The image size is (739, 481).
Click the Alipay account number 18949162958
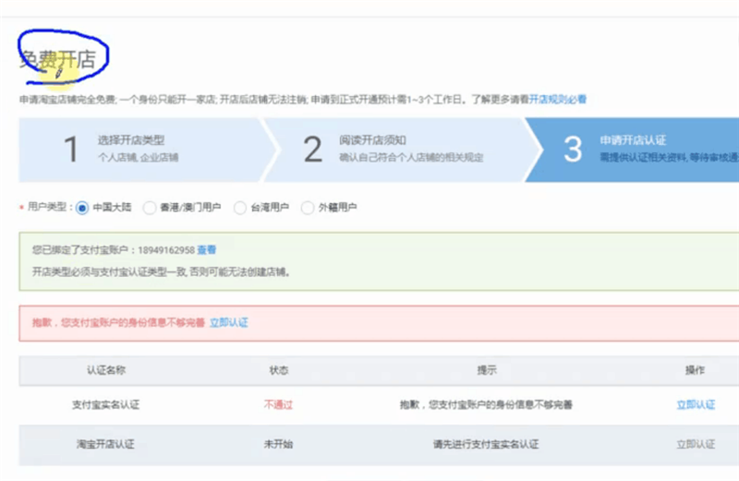point(166,250)
